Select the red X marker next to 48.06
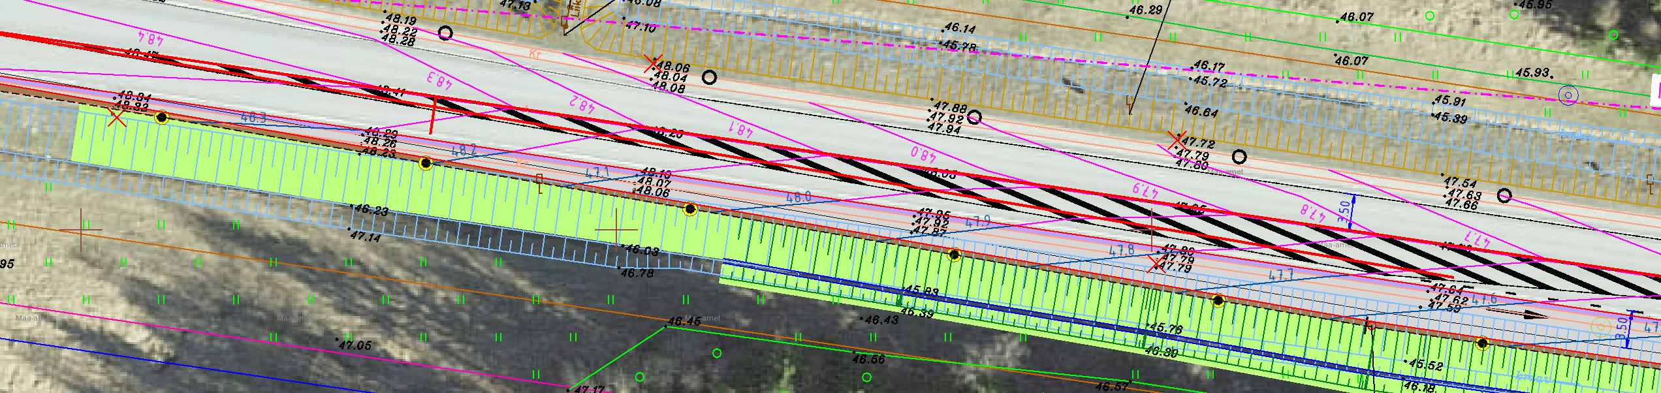1661x393 pixels. [652, 63]
